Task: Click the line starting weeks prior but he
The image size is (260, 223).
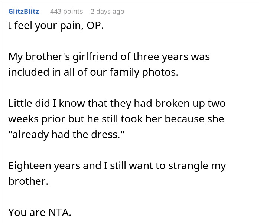Action: pyautogui.click(x=116, y=119)
